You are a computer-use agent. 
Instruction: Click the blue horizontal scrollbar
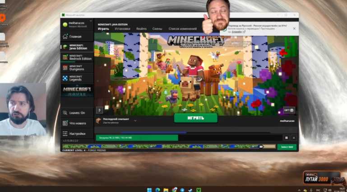[153, 133]
